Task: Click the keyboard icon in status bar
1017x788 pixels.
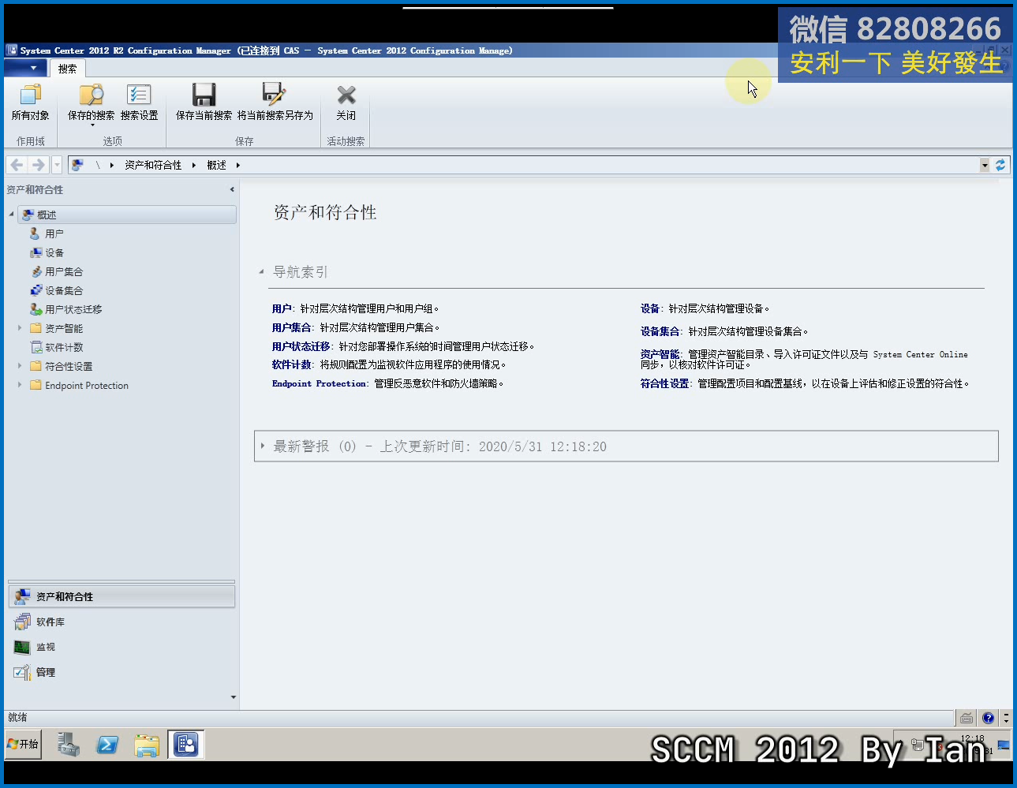Action: pos(967,718)
